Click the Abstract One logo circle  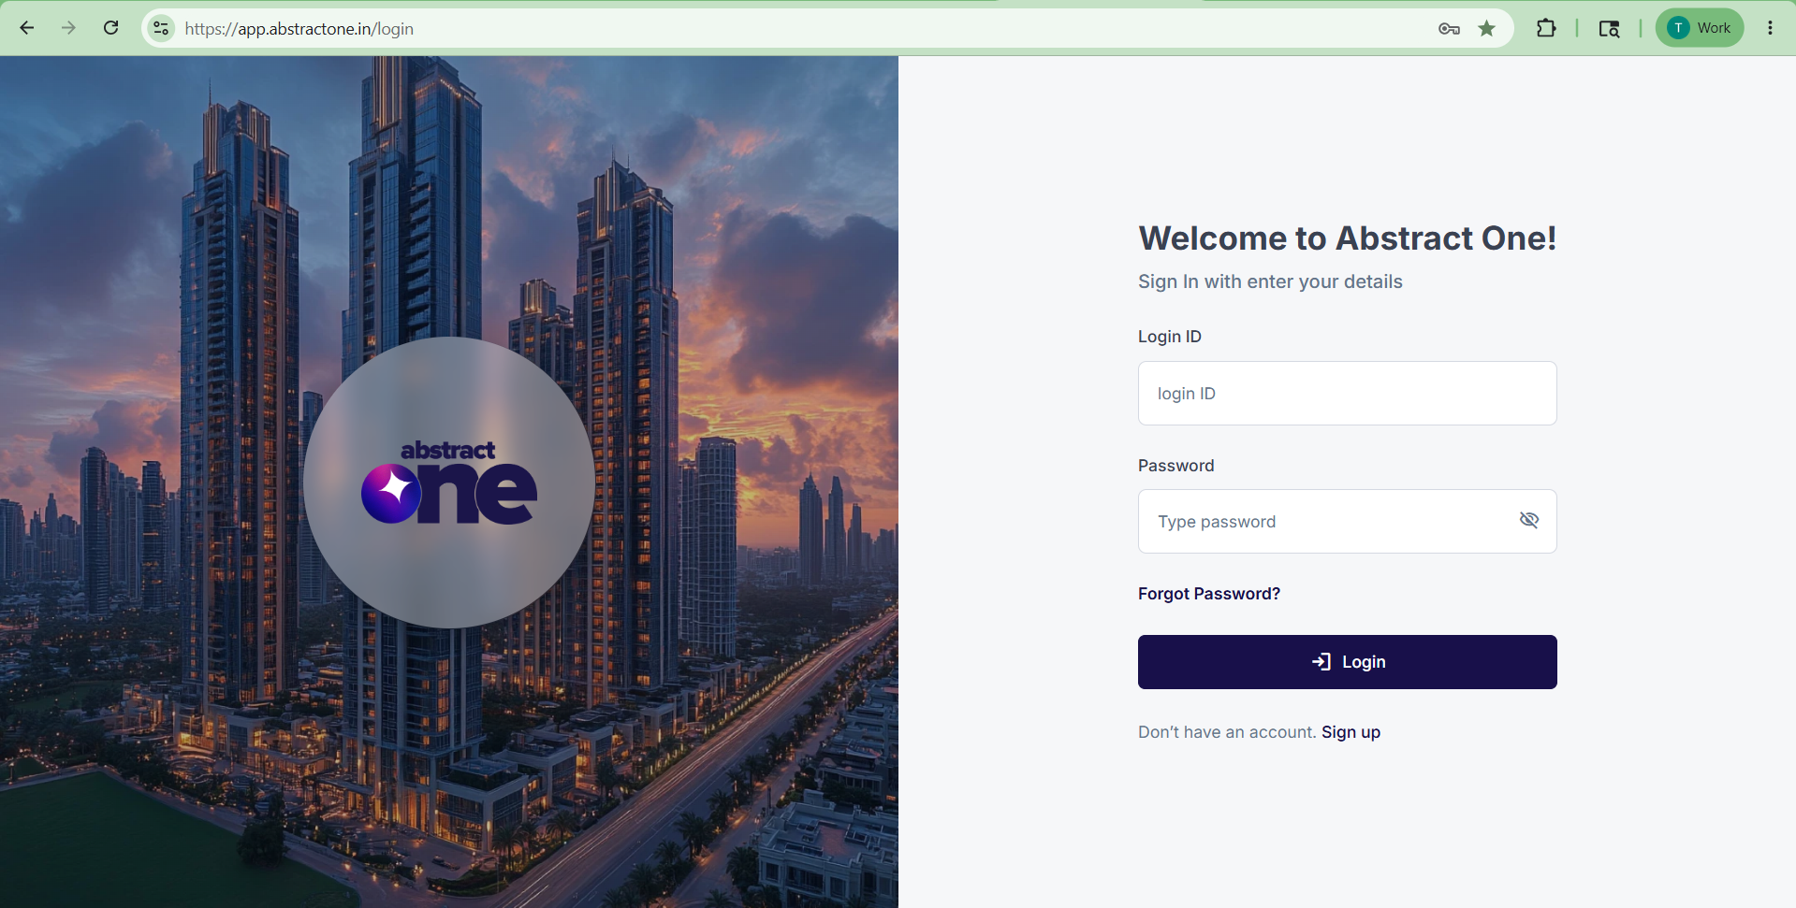449,483
